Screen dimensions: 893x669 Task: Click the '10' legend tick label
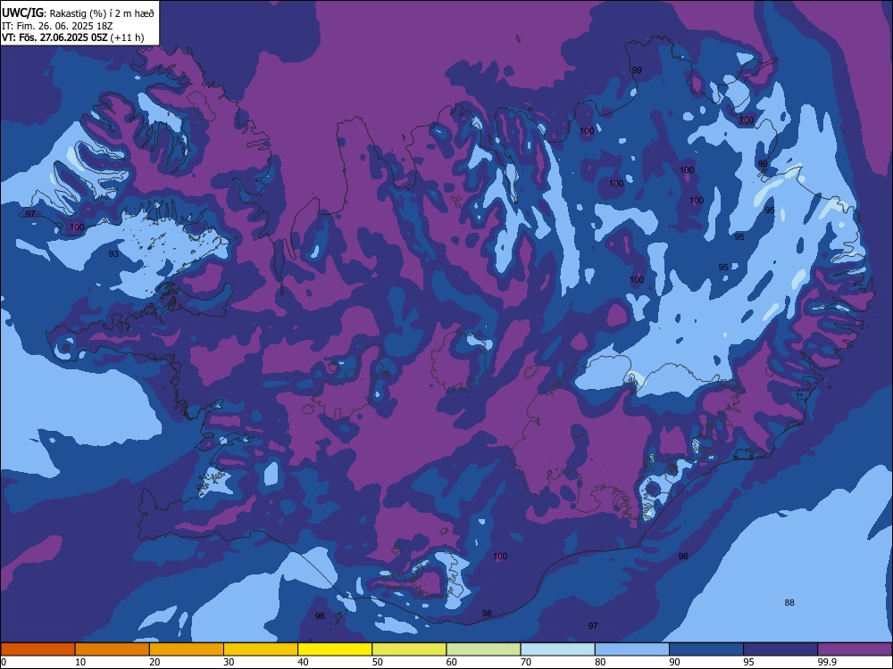point(80,662)
